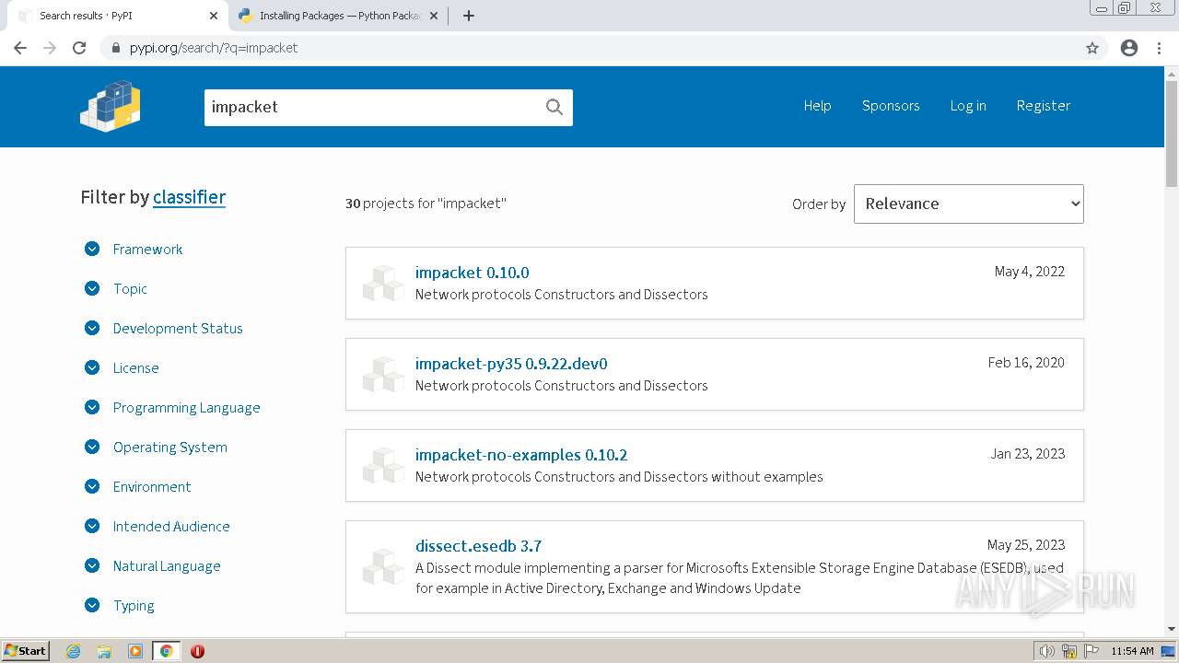Image resolution: width=1179 pixels, height=663 pixels.
Task: Click the search magnifier icon
Action: (x=554, y=107)
